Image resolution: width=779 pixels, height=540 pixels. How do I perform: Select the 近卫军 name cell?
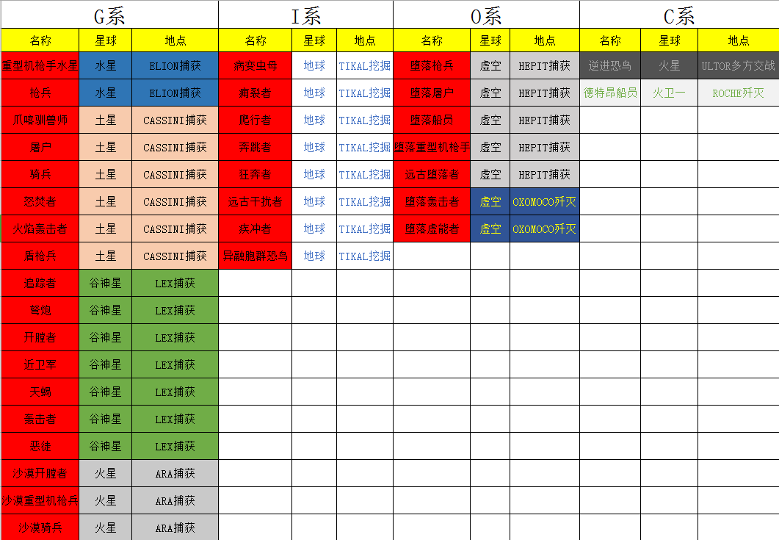(40, 364)
